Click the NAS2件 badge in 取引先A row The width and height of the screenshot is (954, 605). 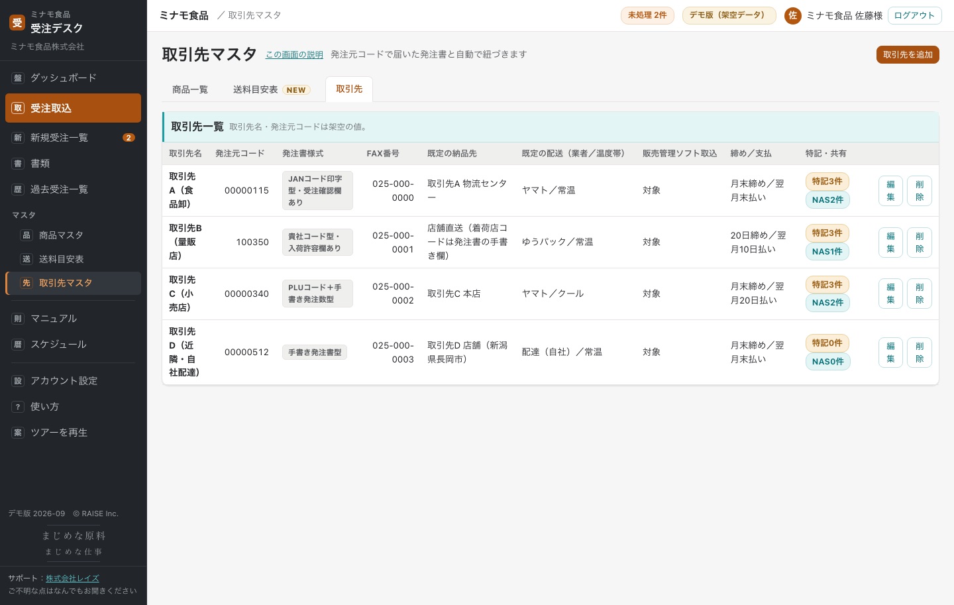point(827,199)
